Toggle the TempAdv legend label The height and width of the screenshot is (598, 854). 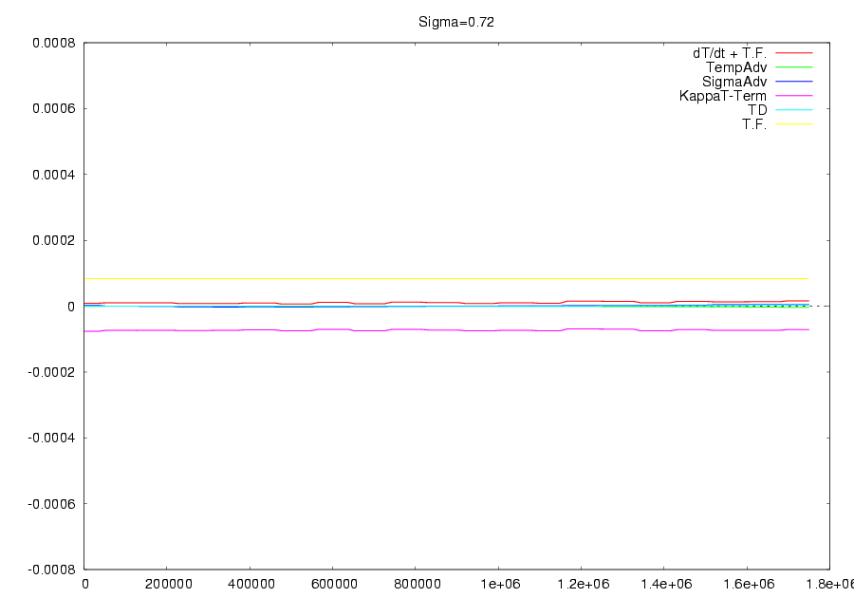(x=736, y=67)
